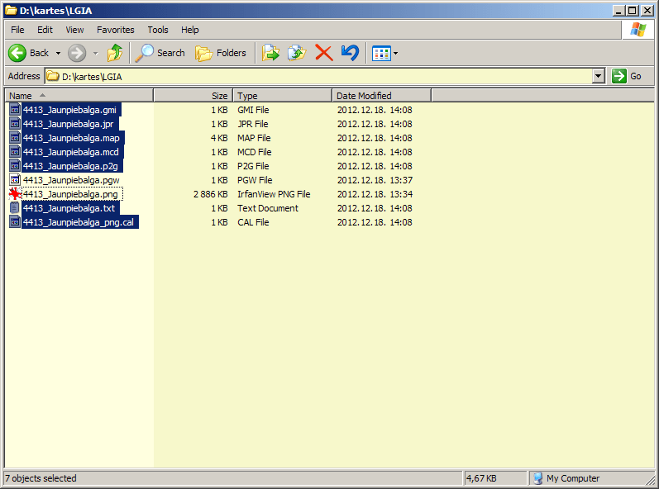Click icon of 4413_Jaunpiebalga.mcd file
This screenshot has height=489, width=659.
15,152
